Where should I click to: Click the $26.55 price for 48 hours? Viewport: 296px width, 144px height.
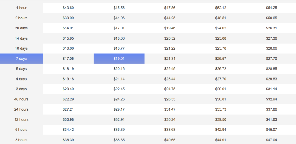coord(170,99)
